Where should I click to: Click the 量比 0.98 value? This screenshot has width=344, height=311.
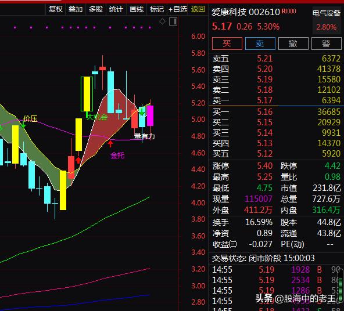(332, 177)
